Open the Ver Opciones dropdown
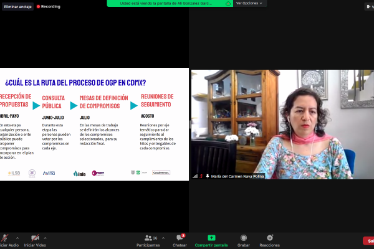374x249 pixels. pyautogui.click(x=249, y=3)
